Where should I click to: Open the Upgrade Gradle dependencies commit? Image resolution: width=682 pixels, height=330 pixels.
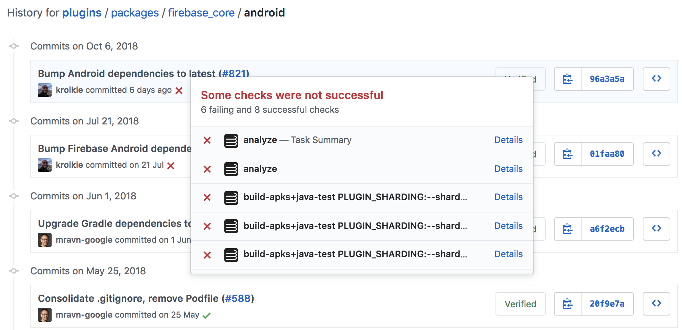point(114,223)
